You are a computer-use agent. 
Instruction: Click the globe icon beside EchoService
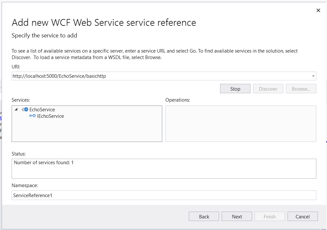point(25,110)
